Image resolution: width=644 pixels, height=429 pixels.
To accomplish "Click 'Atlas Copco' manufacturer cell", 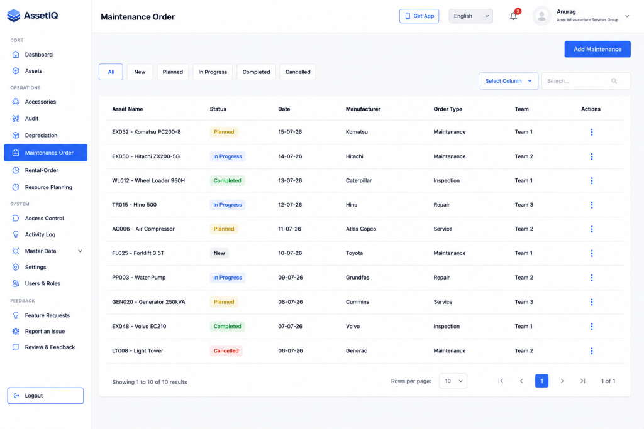I will [x=360, y=229].
